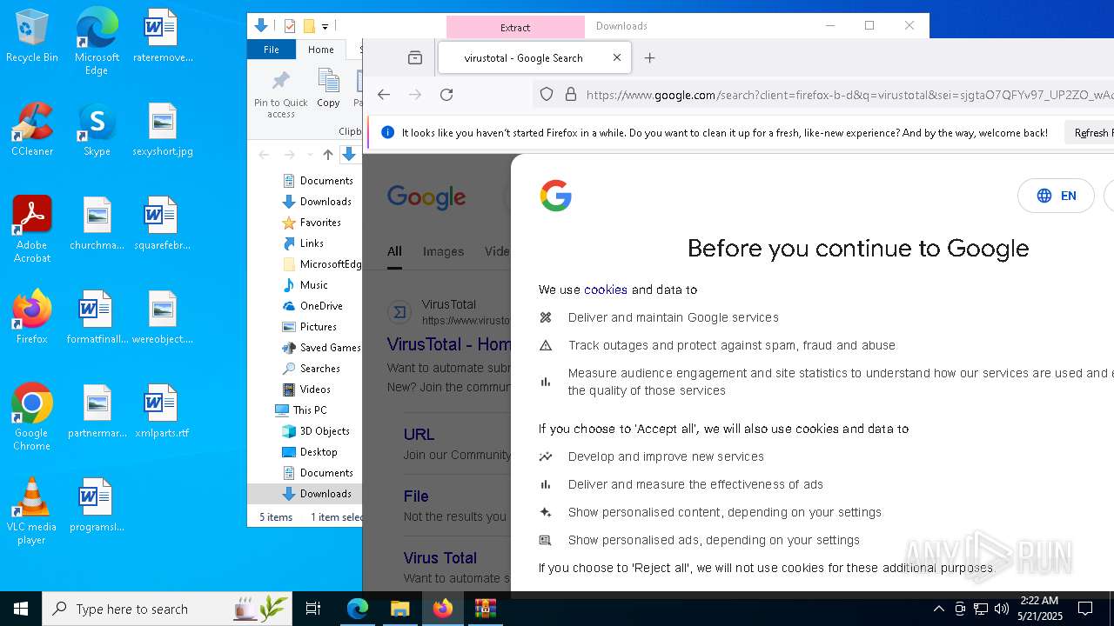Image resolution: width=1114 pixels, height=626 pixels.
Task: Select All results tab on Google
Action: coord(394,251)
